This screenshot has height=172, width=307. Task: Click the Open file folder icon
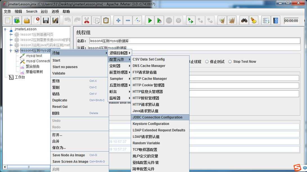[27, 20]
